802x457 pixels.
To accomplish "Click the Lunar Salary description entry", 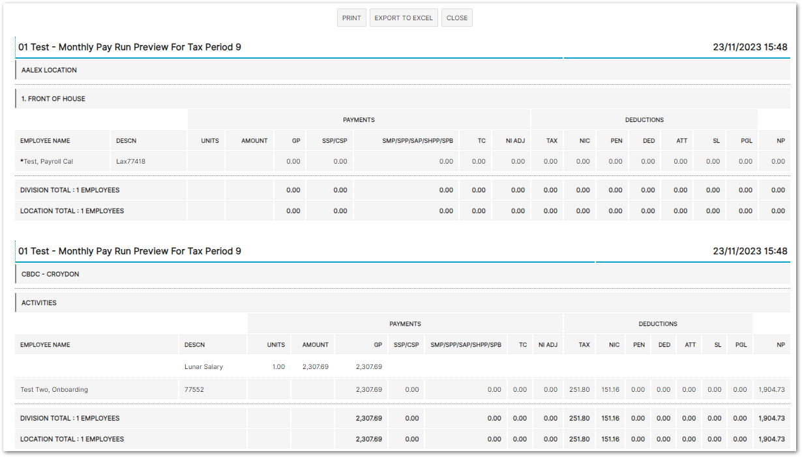I will (x=203, y=366).
